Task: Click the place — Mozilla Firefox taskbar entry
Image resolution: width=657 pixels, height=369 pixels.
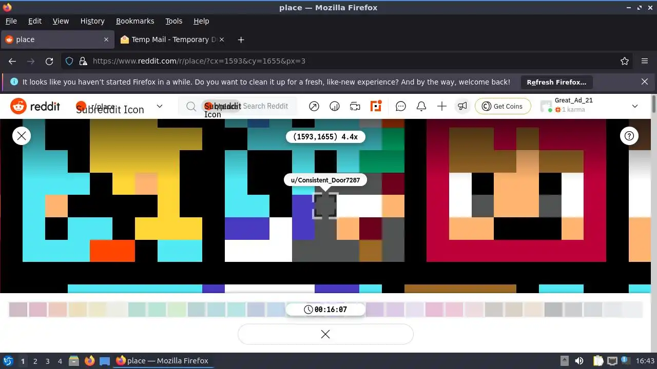Action: (x=162, y=361)
